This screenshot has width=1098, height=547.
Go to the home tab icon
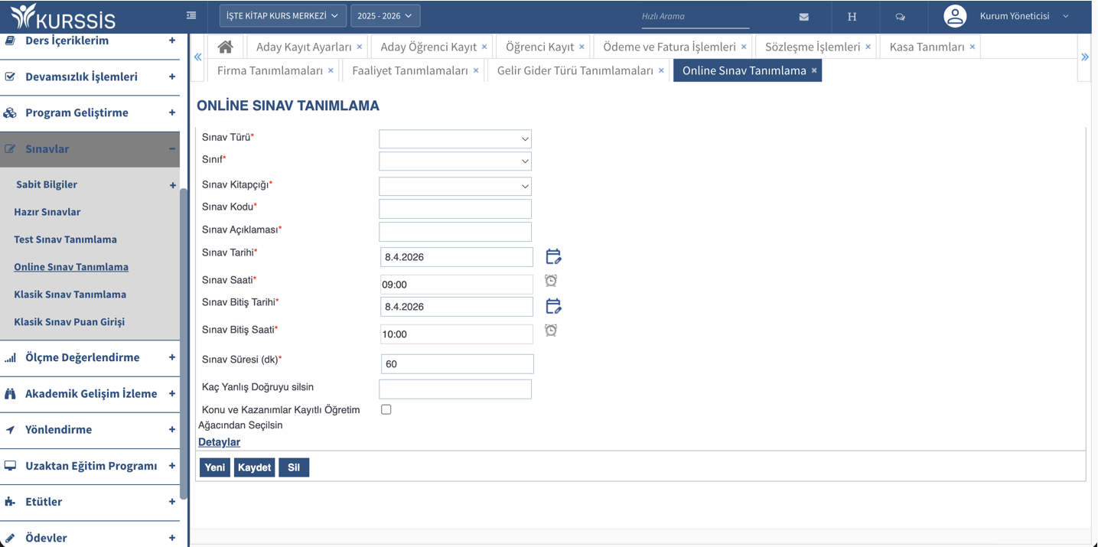225,47
